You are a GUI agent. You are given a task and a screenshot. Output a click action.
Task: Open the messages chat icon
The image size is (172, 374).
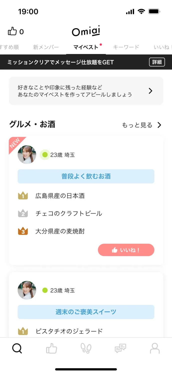pyautogui.click(x=120, y=348)
